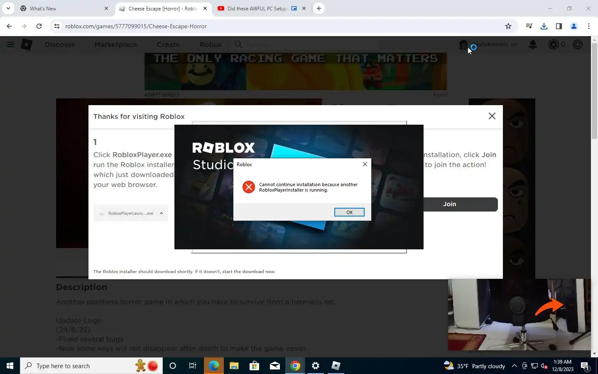The width and height of the screenshot is (598, 374).
Task: Toggle the Chrome side panel
Action: pyautogui.click(x=559, y=26)
